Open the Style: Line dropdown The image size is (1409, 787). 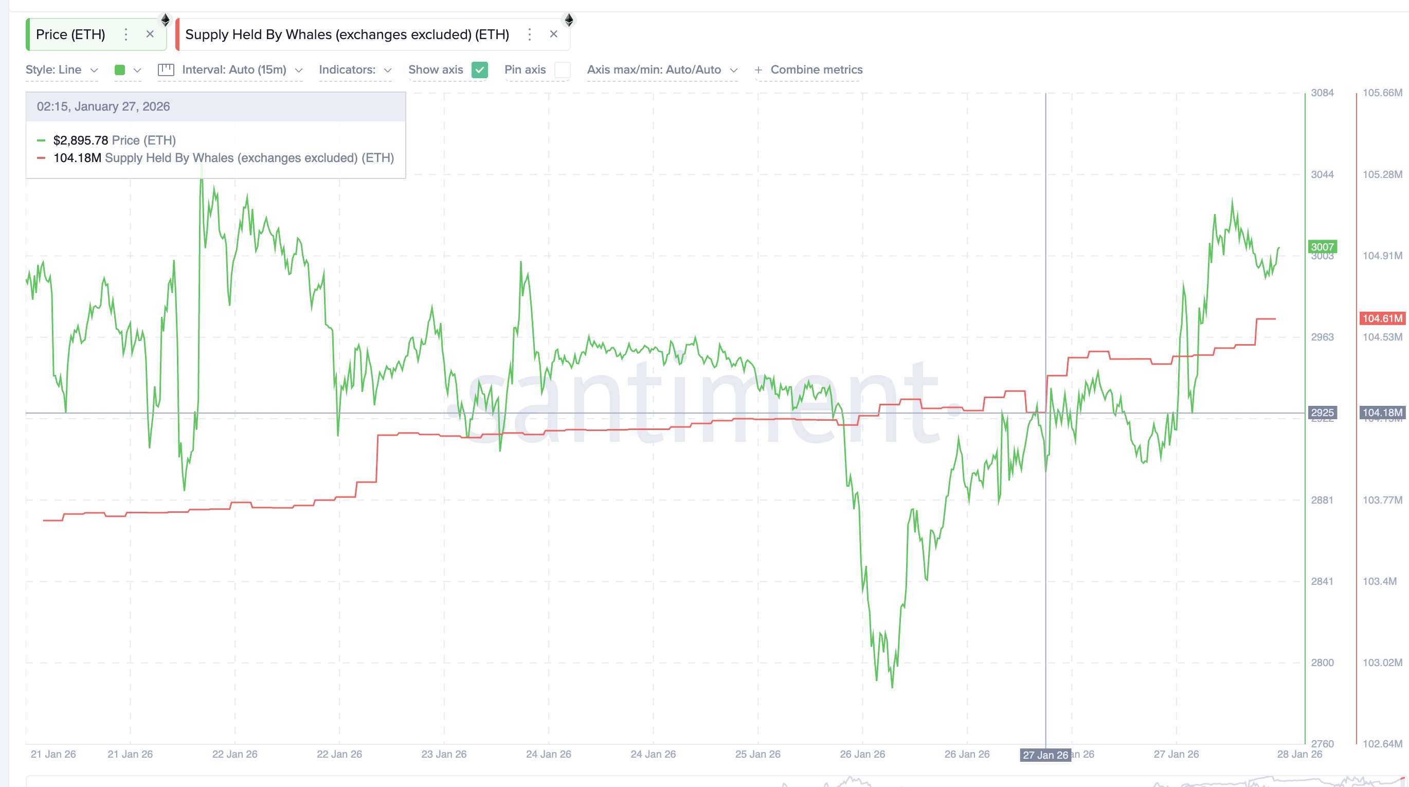62,70
